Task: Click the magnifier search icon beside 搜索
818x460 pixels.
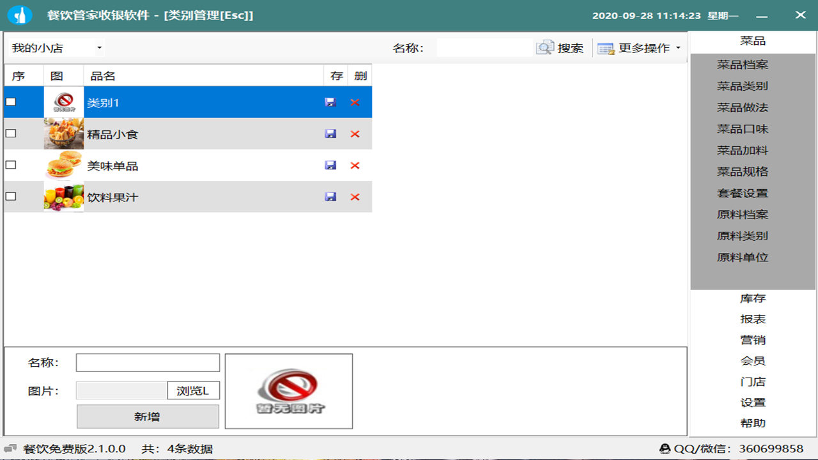Action: click(x=544, y=47)
